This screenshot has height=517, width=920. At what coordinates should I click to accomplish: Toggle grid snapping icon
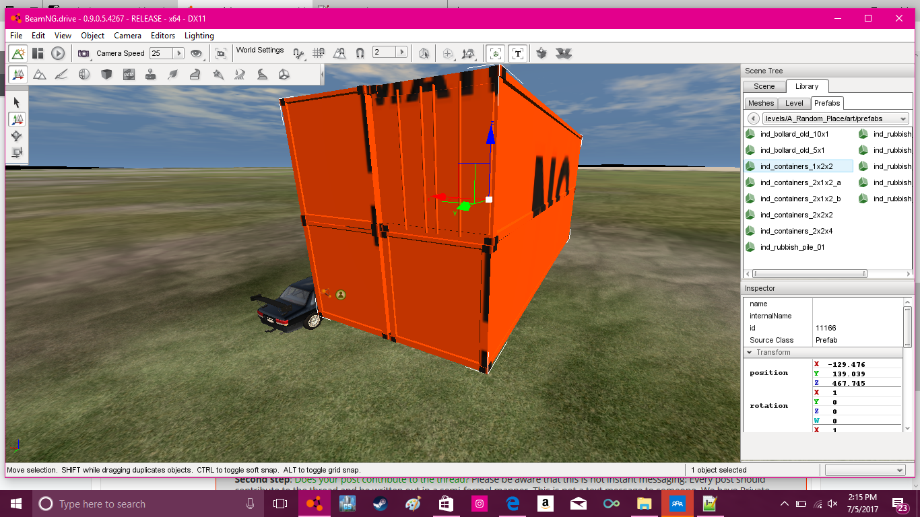(x=319, y=53)
